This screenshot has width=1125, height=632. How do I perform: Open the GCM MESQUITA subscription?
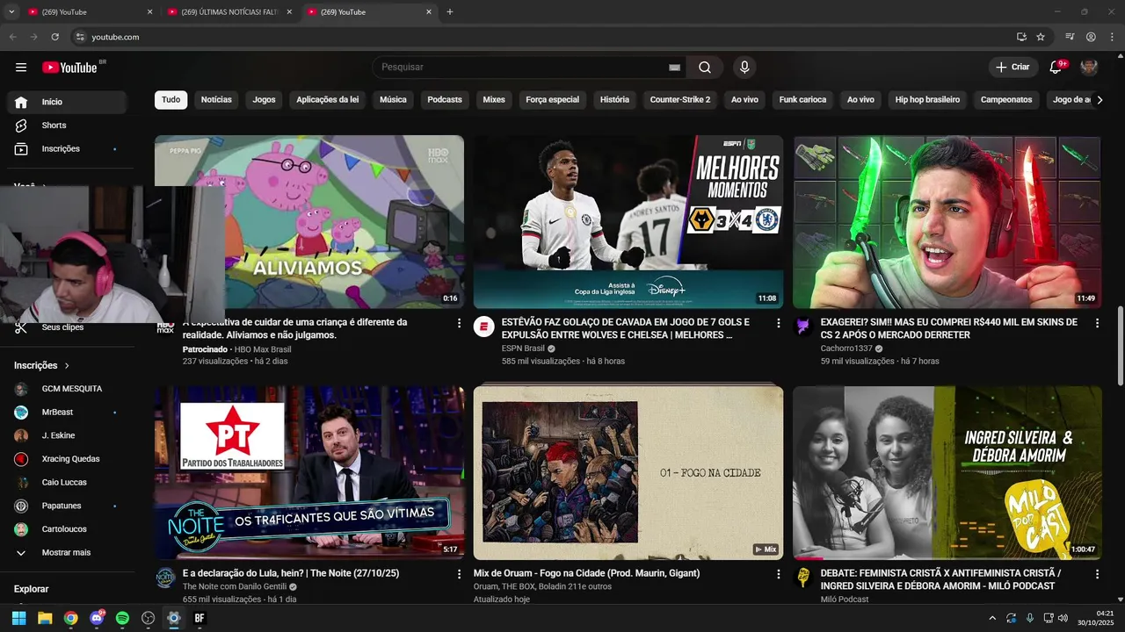(x=67, y=389)
